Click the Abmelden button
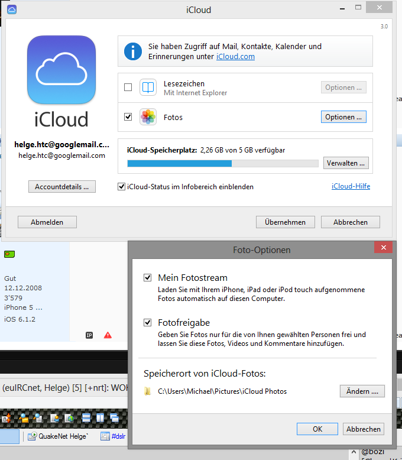This screenshot has width=402, height=460. pos(47,222)
